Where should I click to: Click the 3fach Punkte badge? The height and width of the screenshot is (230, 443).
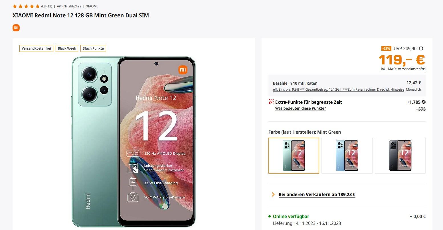coord(93,48)
